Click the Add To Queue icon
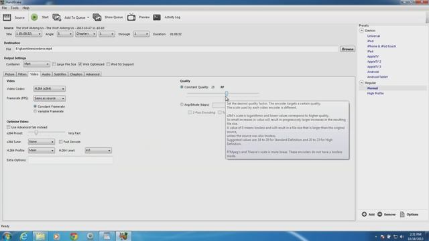Image resolution: width=429 pixels, height=241 pixels. (56, 17)
